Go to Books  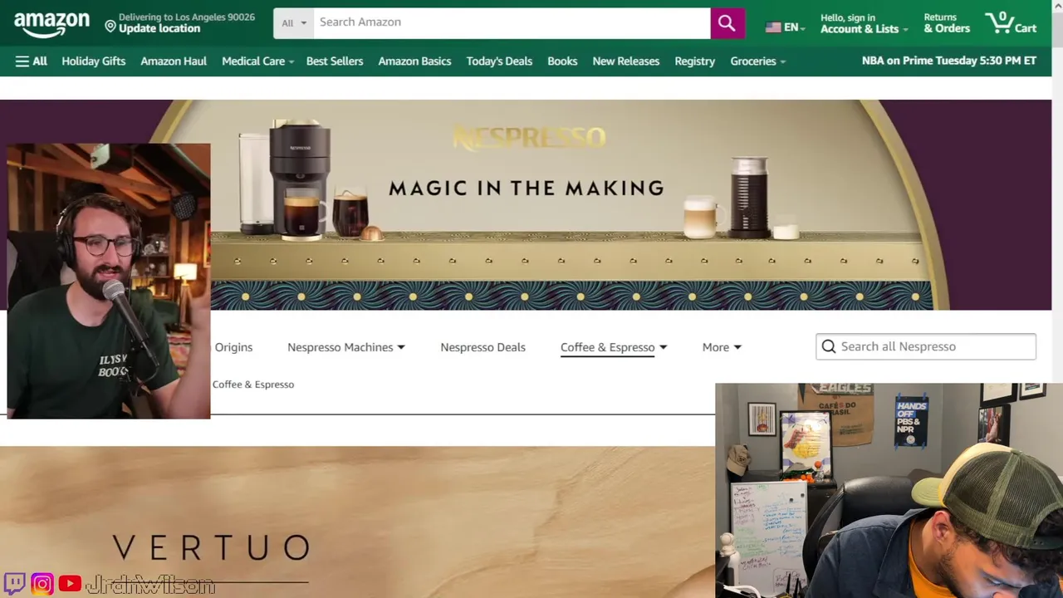(x=562, y=61)
